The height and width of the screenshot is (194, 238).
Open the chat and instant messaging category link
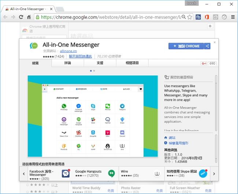80,56
